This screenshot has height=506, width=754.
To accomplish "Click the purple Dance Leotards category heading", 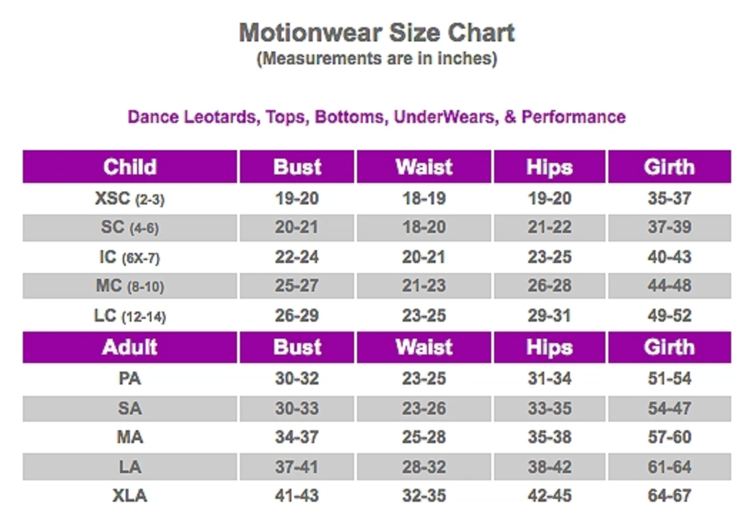I will point(376,116).
